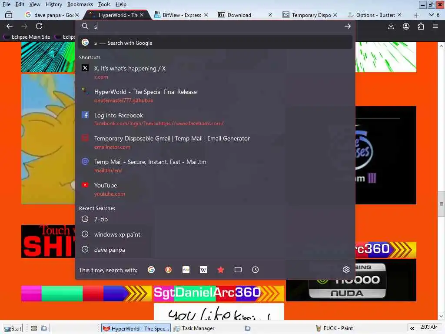Search this time with DuckDuckGo icon
The height and width of the screenshot is (334, 445).
tap(168, 270)
